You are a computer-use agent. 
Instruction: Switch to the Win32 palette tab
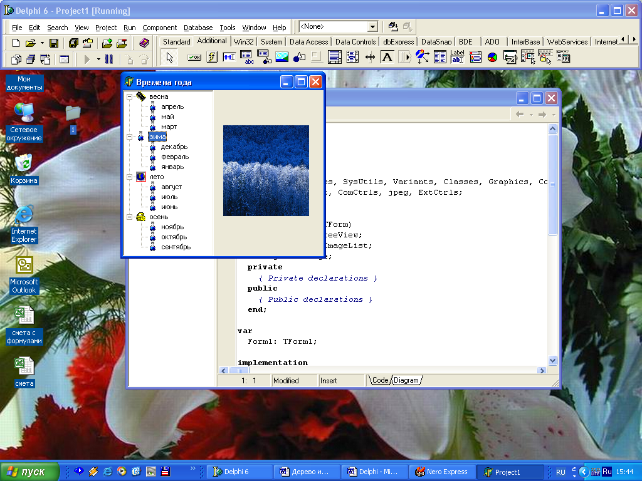click(x=244, y=42)
